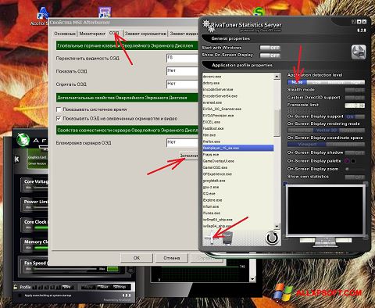Select the ОЭД tab
Screen dimensions: 375x308
(114, 33)
